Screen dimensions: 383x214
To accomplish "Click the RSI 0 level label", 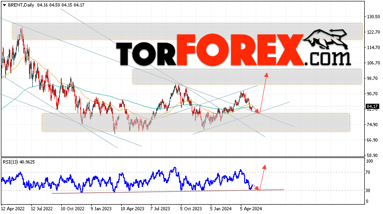I will coord(367,201).
